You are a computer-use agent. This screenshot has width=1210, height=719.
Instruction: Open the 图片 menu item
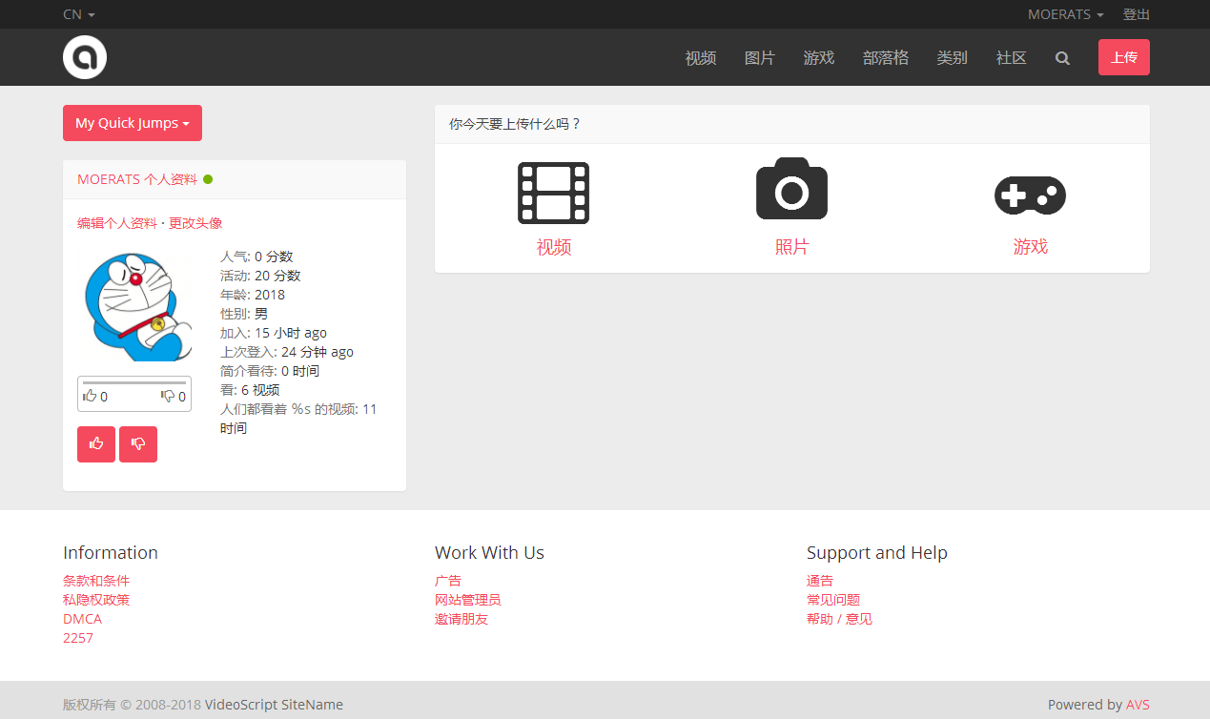[760, 58]
